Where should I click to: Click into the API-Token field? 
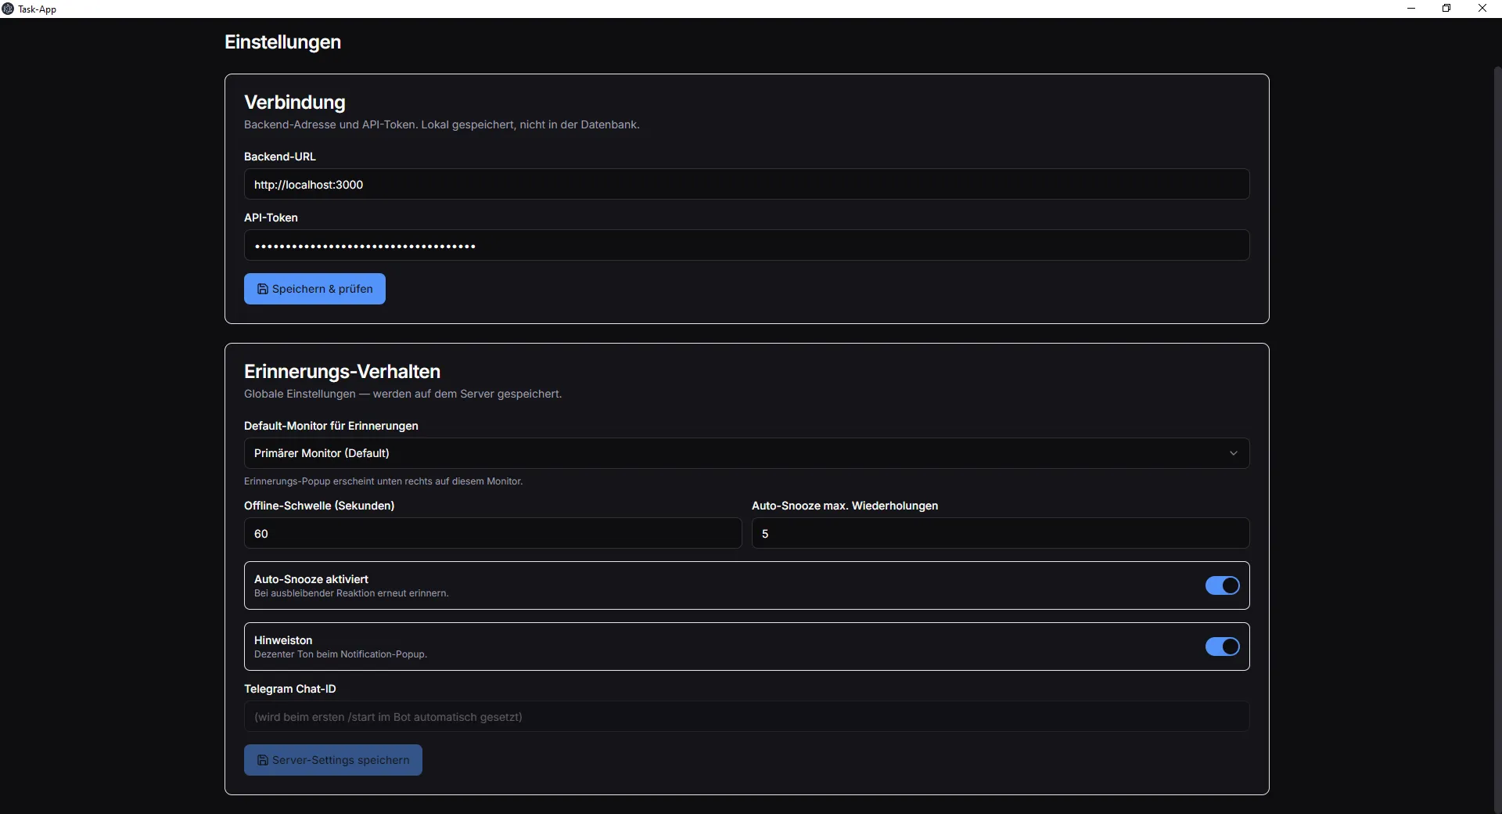[746, 245]
